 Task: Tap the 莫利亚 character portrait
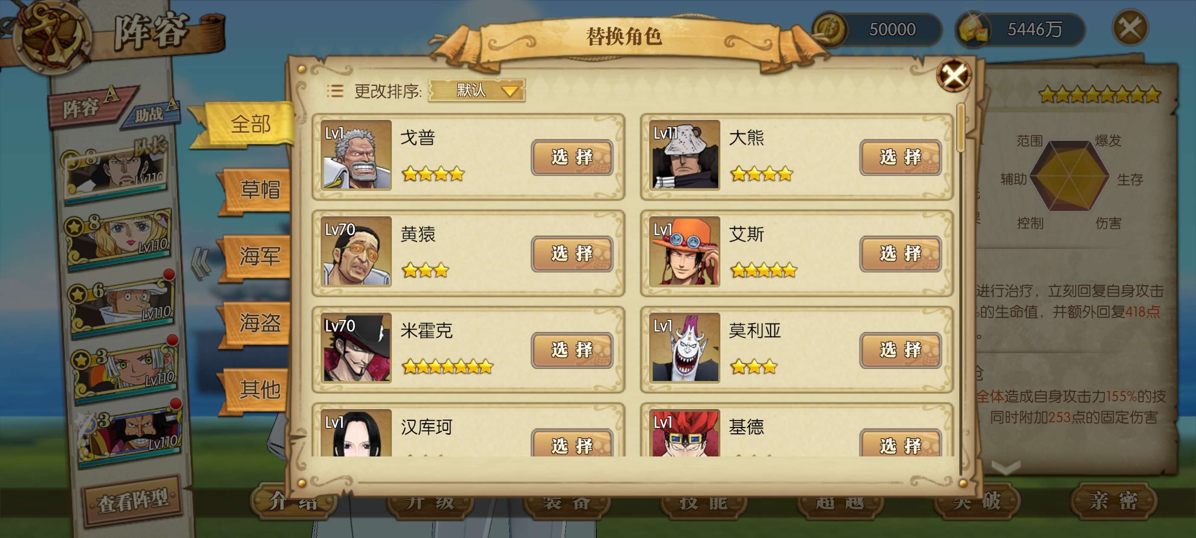tap(684, 347)
